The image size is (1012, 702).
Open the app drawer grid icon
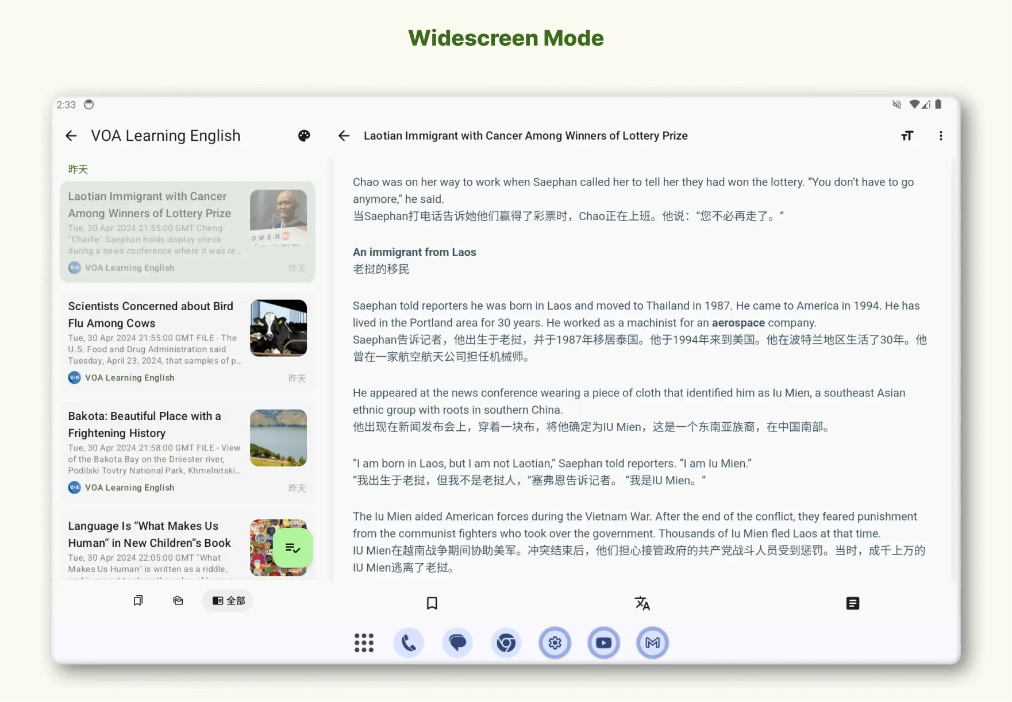click(x=364, y=643)
